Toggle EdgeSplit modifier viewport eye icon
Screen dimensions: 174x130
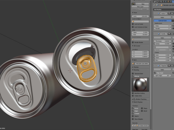pos(172,66)
